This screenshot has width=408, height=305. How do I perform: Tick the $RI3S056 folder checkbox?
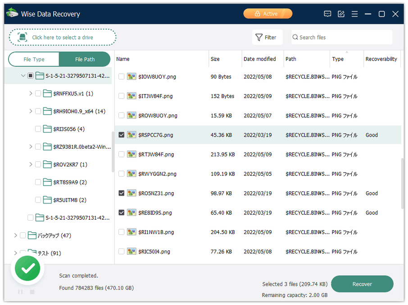click(x=38, y=129)
